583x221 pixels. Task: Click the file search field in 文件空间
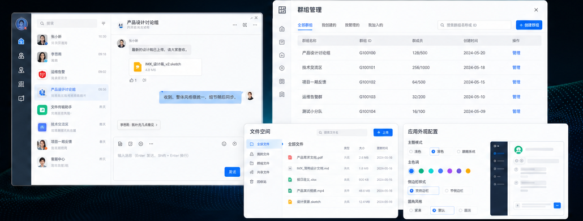click(342, 133)
